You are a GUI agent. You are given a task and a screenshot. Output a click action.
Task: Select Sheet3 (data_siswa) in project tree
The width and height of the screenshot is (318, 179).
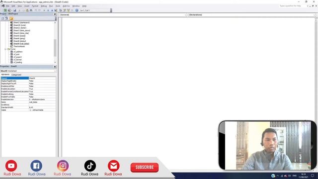click(22, 30)
